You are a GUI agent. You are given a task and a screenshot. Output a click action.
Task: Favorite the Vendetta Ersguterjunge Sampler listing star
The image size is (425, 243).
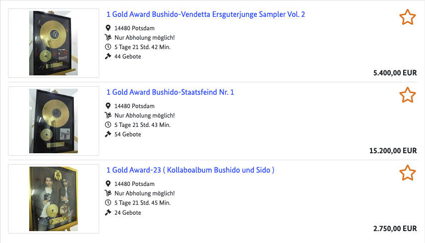(407, 17)
